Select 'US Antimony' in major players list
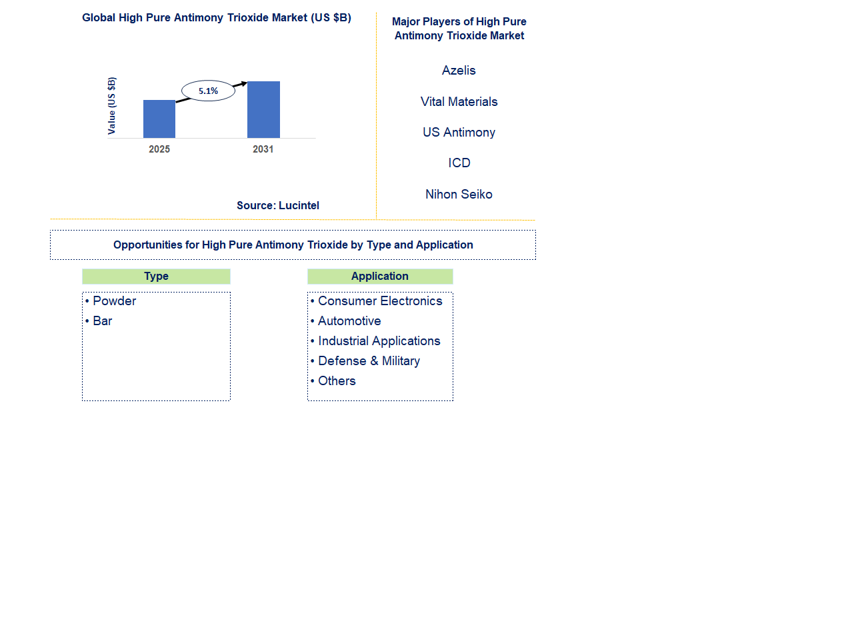The height and width of the screenshot is (631, 844). pyautogui.click(x=459, y=133)
